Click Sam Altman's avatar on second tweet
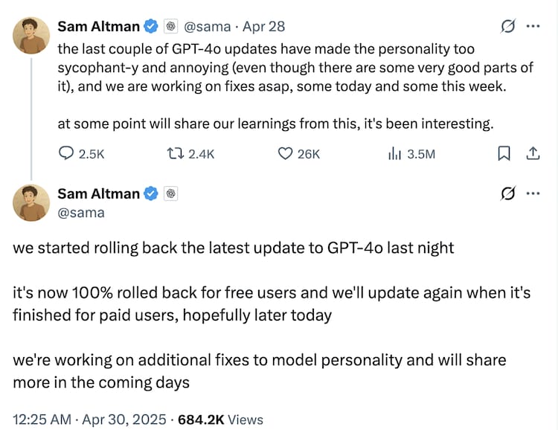Image resolution: width=558 pixels, height=430 pixels. pyautogui.click(x=31, y=203)
